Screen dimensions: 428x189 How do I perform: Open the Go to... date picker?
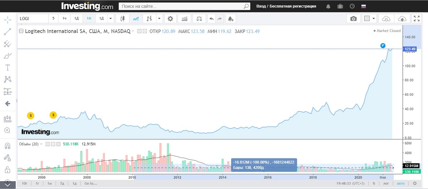(90, 183)
